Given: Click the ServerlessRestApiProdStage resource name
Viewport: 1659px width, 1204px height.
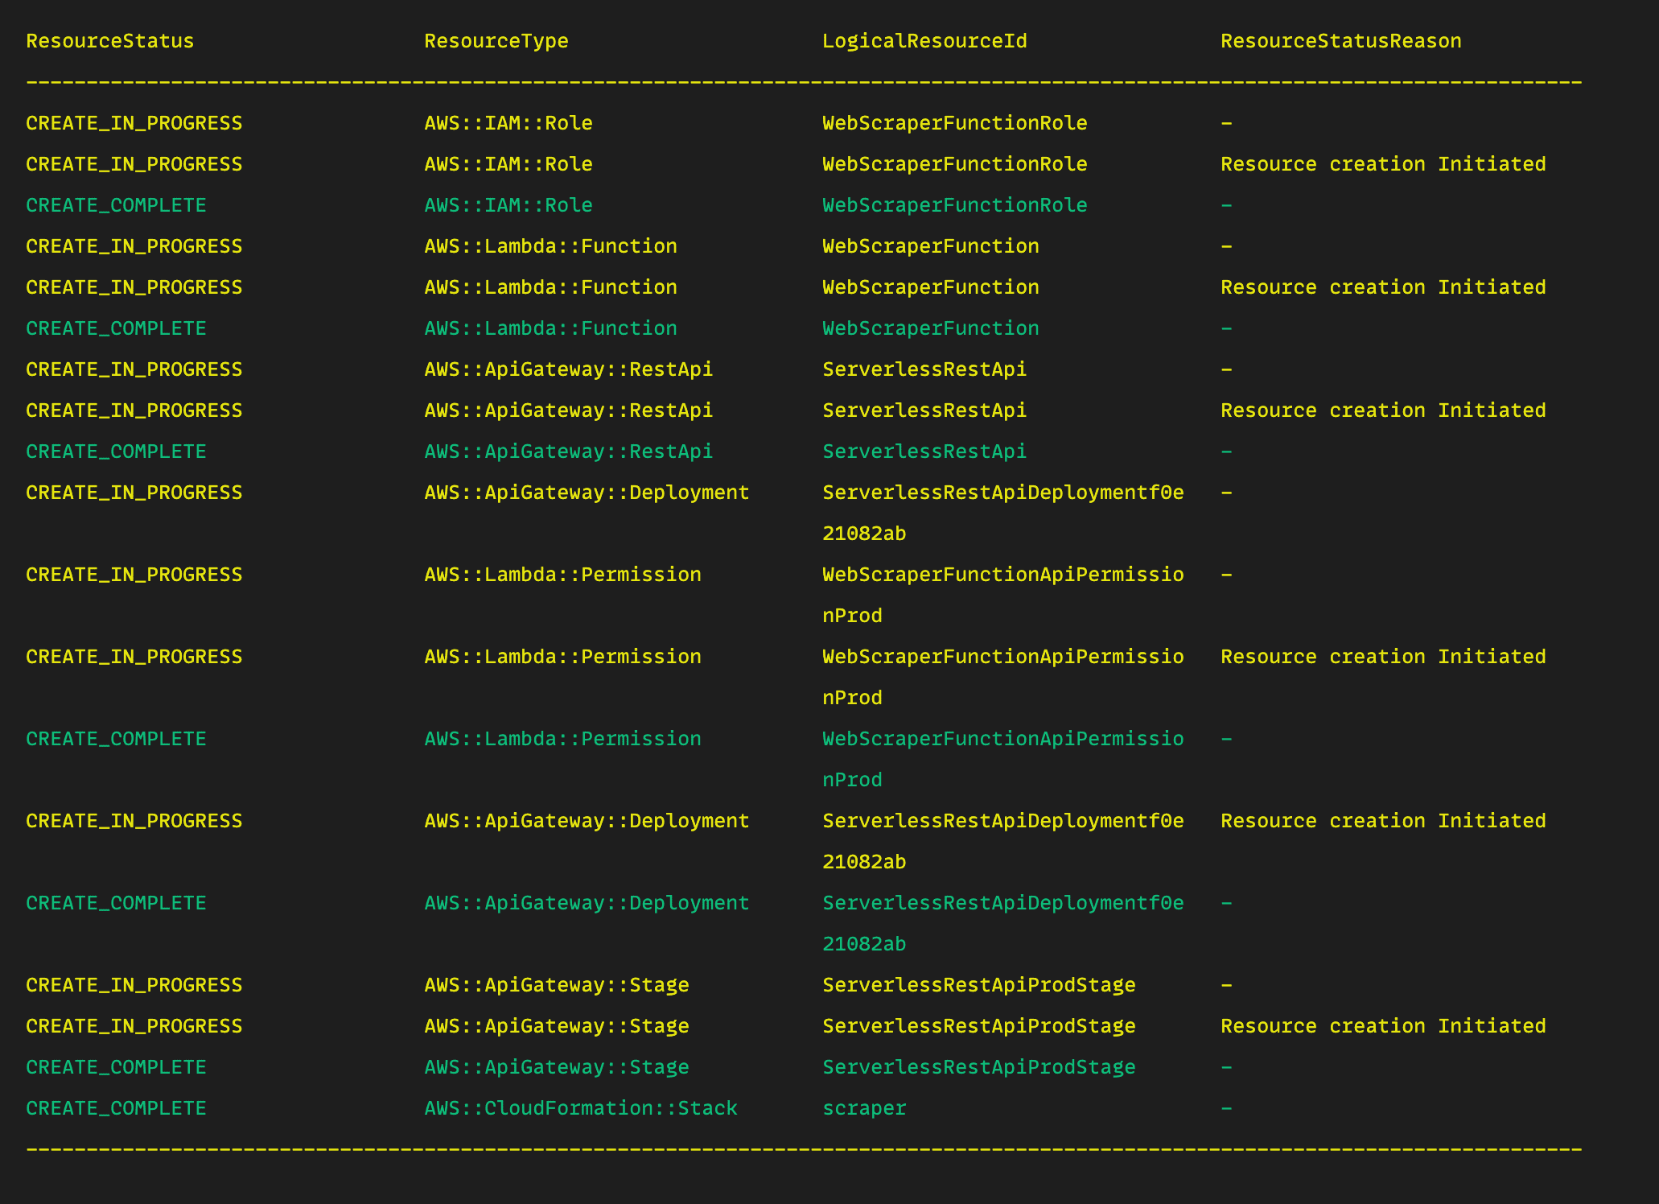Looking at the screenshot, I should click(978, 1066).
